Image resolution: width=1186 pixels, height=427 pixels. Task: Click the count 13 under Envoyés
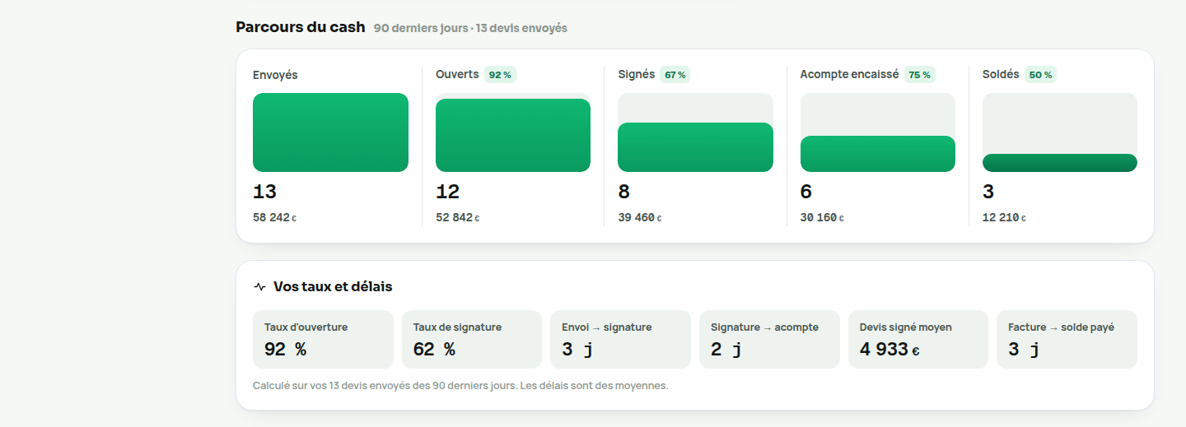tap(264, 193)
